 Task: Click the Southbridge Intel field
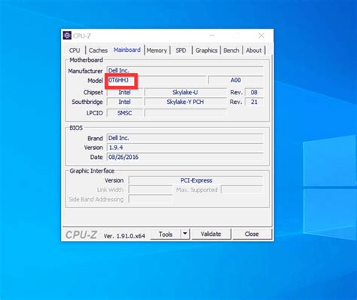[124, 102]
